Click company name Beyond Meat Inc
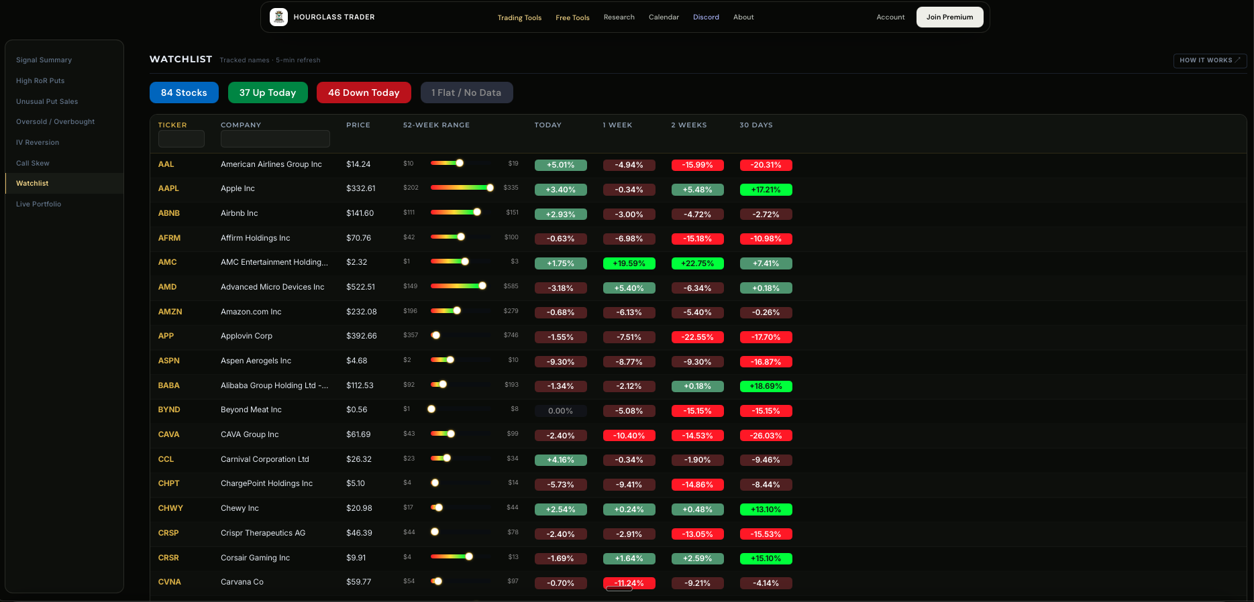The width and height of the screenshot is (1254, 602). pyautogui.click(x=251, y=410)
